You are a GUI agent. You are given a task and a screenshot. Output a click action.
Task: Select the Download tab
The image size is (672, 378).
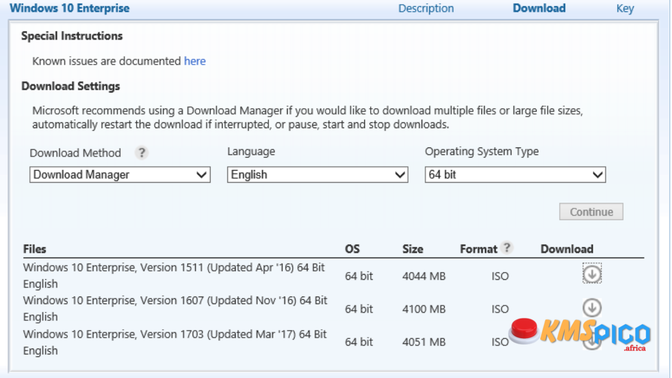point(539,8)
